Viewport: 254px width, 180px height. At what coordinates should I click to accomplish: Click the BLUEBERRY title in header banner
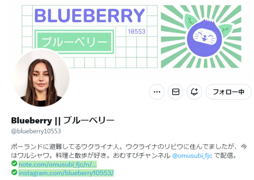89,16
